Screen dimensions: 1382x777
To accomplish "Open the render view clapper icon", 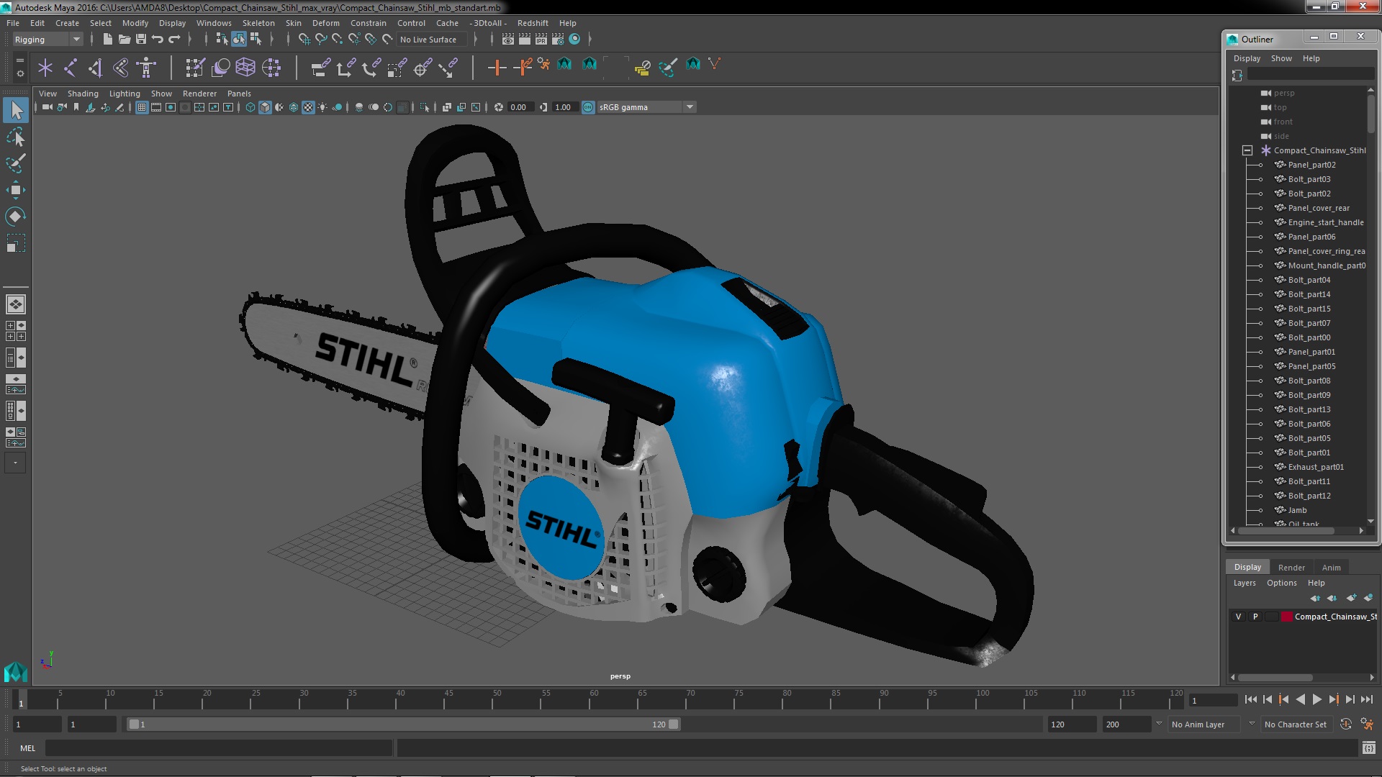I will (508, 39).
